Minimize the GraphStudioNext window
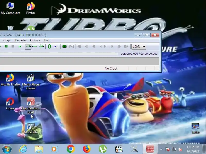Screen dimensions: 206x154 pos(138,35)
